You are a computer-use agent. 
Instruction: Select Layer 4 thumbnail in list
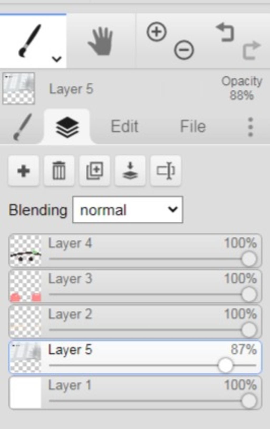pyautogui.click(x=26, y=251)
